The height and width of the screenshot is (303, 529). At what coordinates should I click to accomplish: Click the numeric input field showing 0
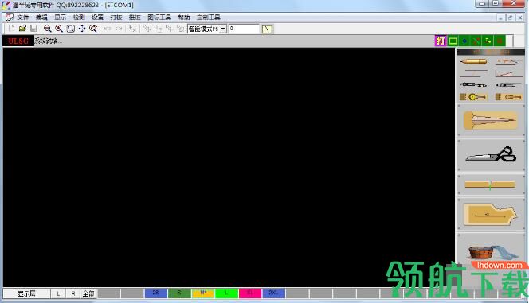[x=244, y=29]
